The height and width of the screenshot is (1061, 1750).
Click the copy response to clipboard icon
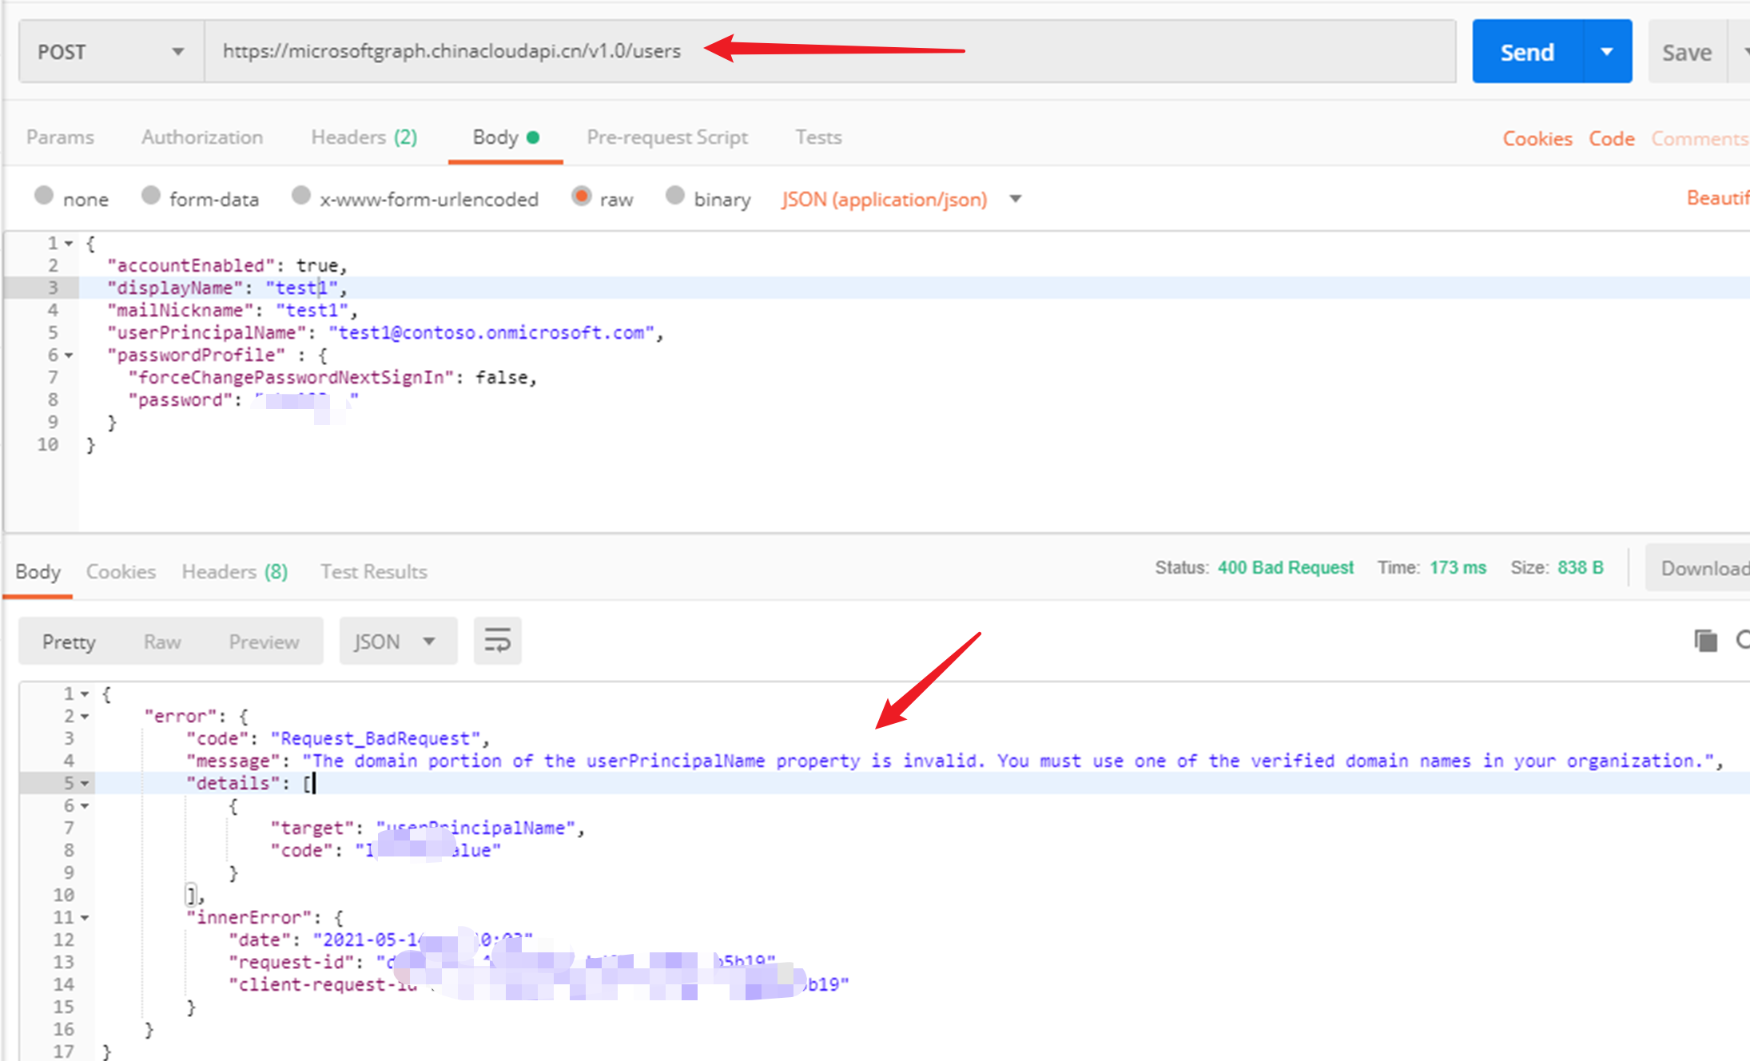[1705, 640]
